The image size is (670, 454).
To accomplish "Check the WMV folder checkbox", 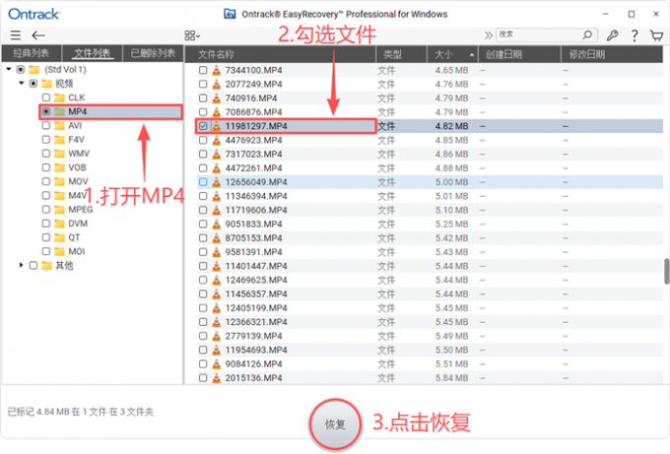I will pyautogui.click(x=46, y=154).
